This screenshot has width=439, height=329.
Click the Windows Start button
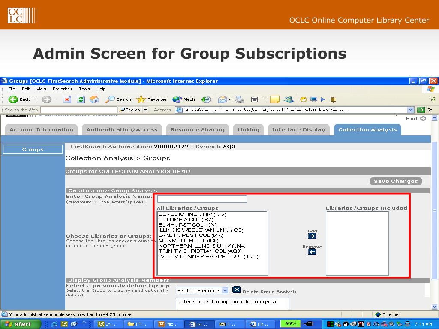point(20,324)
